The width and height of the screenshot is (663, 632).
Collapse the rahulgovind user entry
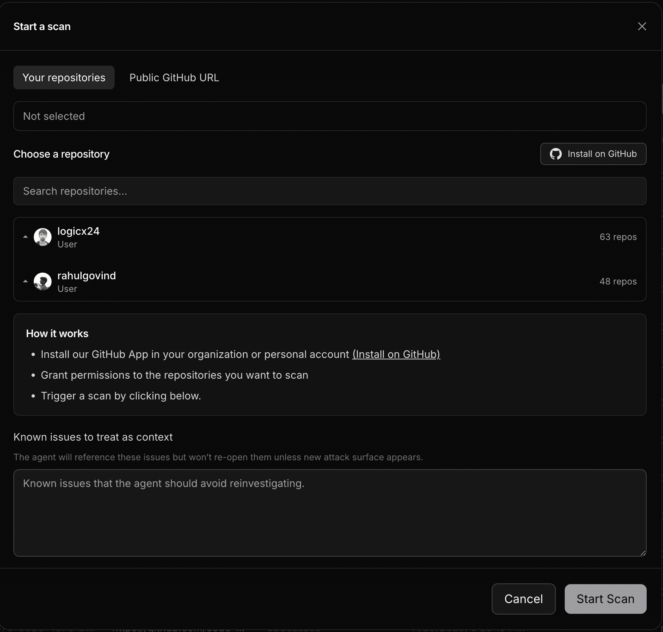pos(25,281)
